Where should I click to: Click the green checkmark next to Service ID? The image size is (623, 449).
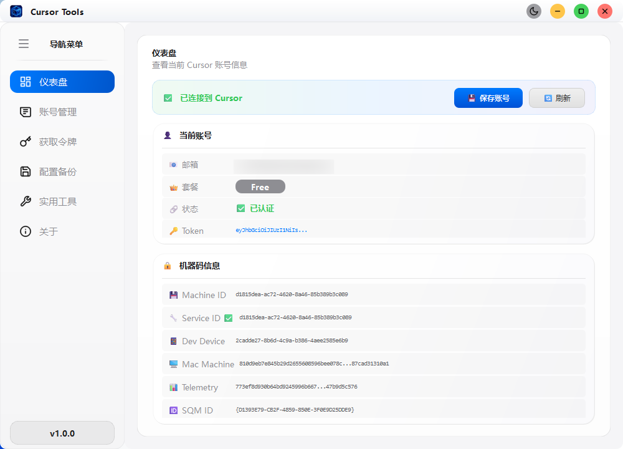(x=229, y=318)
